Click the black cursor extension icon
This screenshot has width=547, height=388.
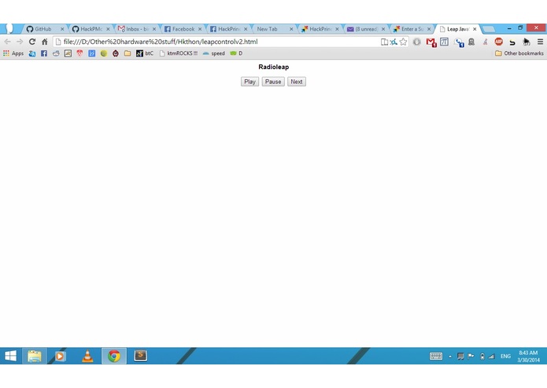(x=527, y=42)
